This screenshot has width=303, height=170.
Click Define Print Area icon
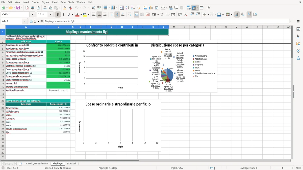(x=189, y=8)
